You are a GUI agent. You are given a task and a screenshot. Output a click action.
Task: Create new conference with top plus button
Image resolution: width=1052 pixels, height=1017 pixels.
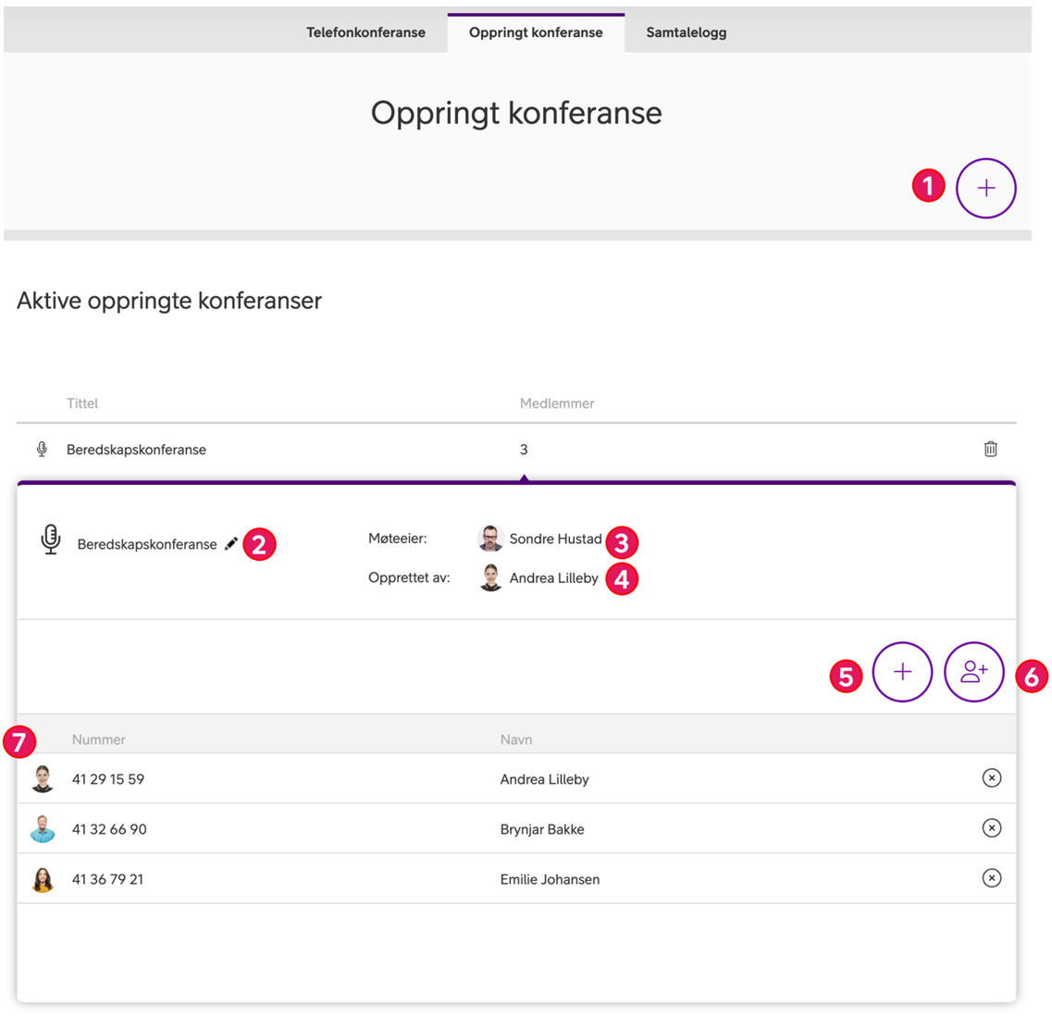[985, 188]
